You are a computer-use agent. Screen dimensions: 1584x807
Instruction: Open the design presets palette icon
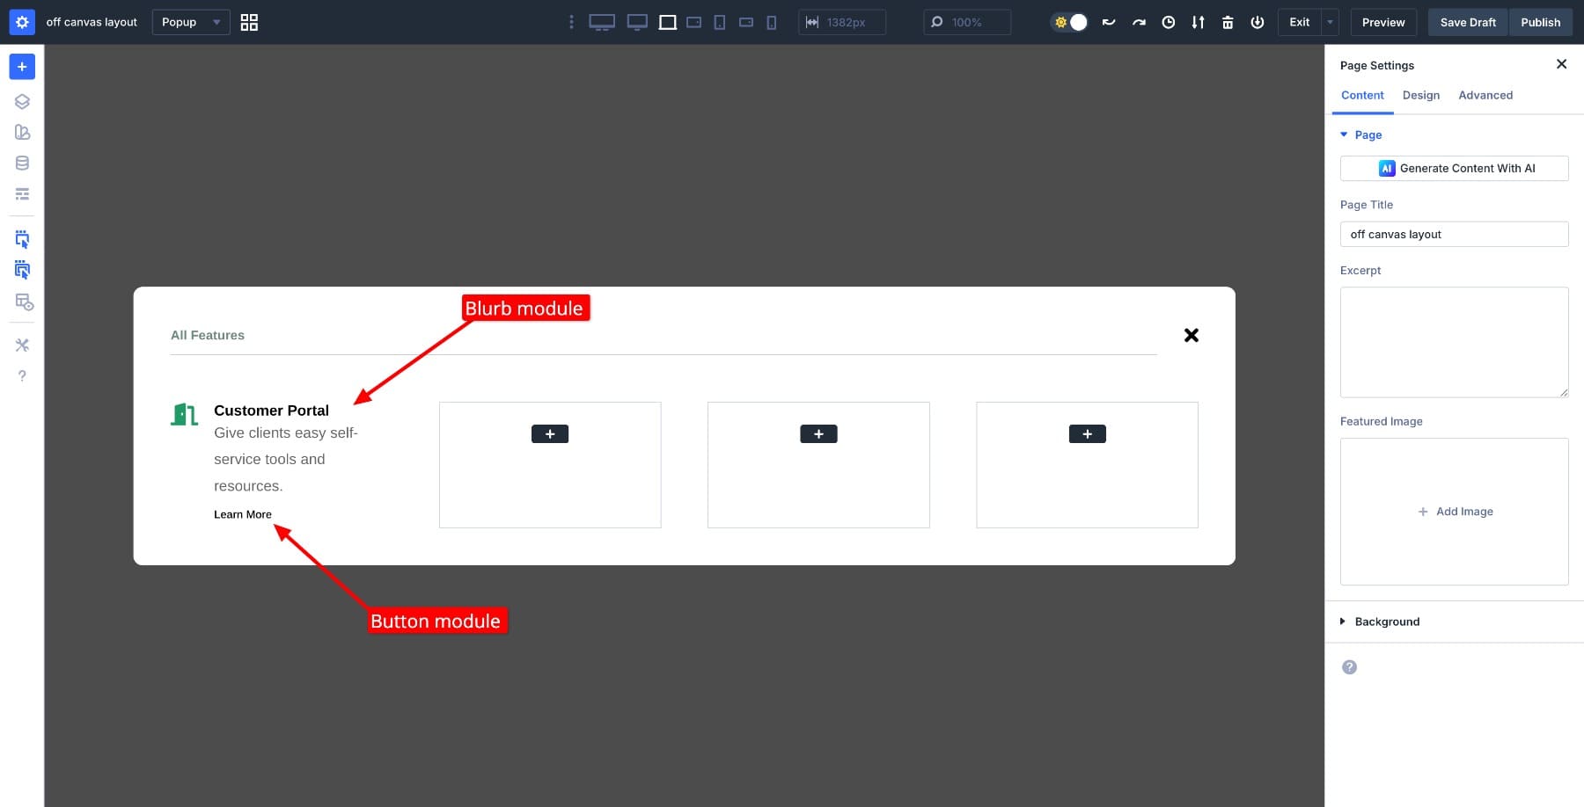click(x=22, y=132)
